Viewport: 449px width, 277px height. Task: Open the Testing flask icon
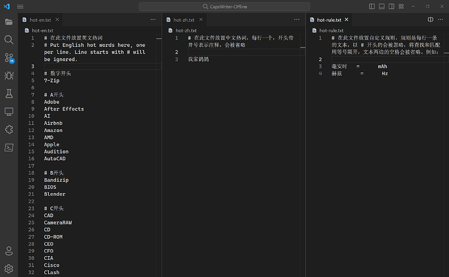(x=9, y=94)
